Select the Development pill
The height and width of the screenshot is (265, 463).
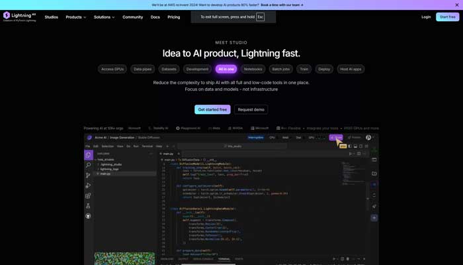[197, 69]
